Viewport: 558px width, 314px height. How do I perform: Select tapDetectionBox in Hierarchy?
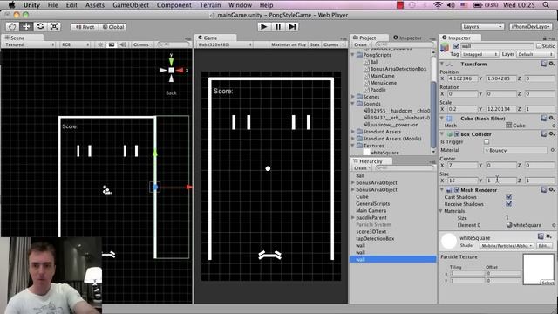coord(375,238)
